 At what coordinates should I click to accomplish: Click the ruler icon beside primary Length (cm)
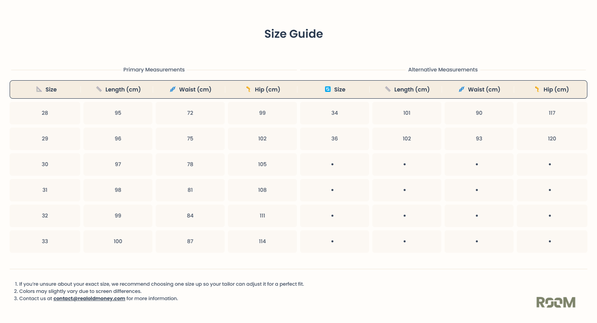(x=99, y=89)
